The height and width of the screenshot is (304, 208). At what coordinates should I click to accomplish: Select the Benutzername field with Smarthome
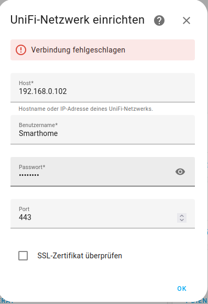pos(103,130)
